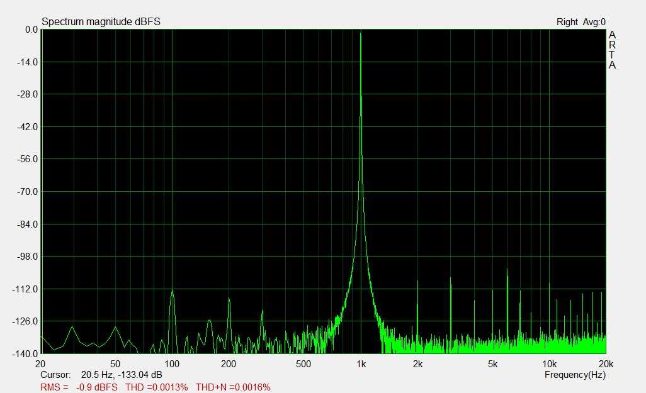Click the 0.0 y-axis label

[31, 30]
